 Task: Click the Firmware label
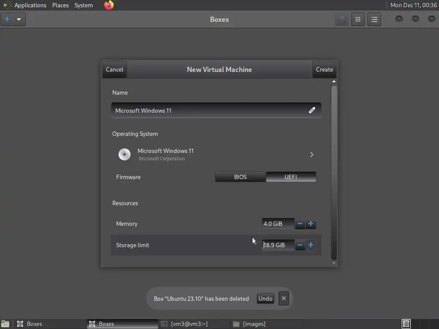128,177
